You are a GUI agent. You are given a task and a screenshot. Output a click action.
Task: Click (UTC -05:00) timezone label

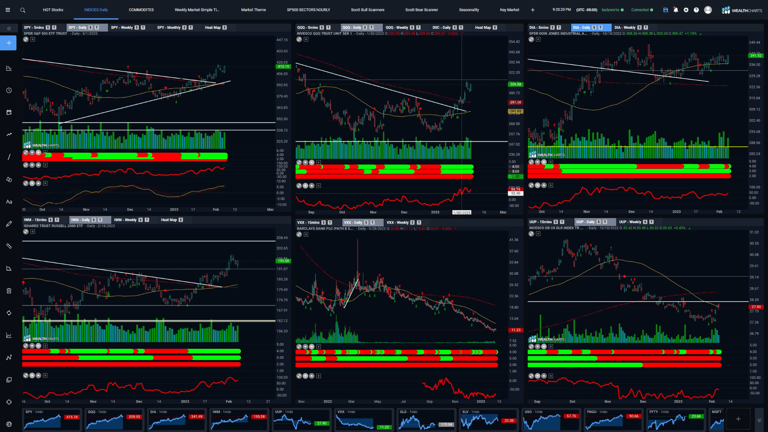[587, 10]
